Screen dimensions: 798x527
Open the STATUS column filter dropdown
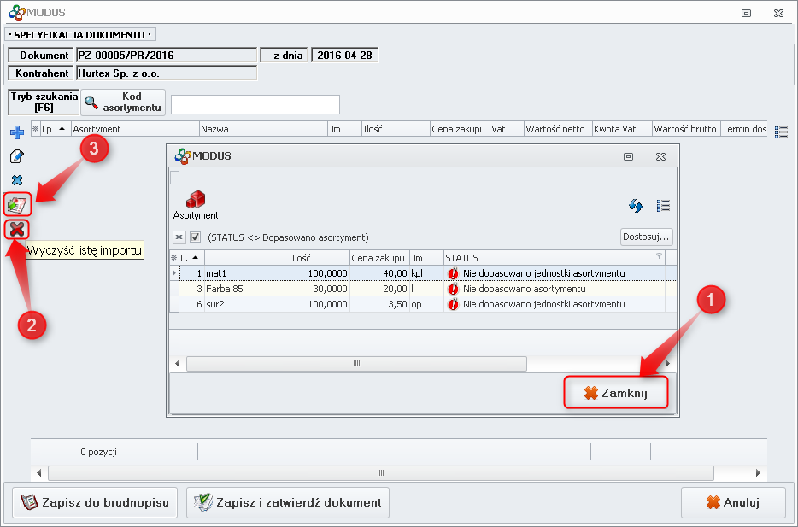coord(659,256)
